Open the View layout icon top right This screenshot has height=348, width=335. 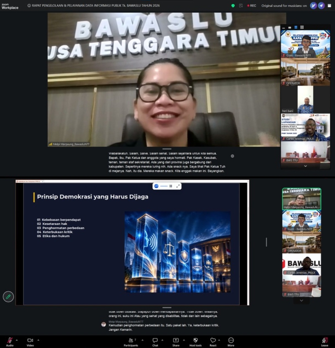[329, 6]
